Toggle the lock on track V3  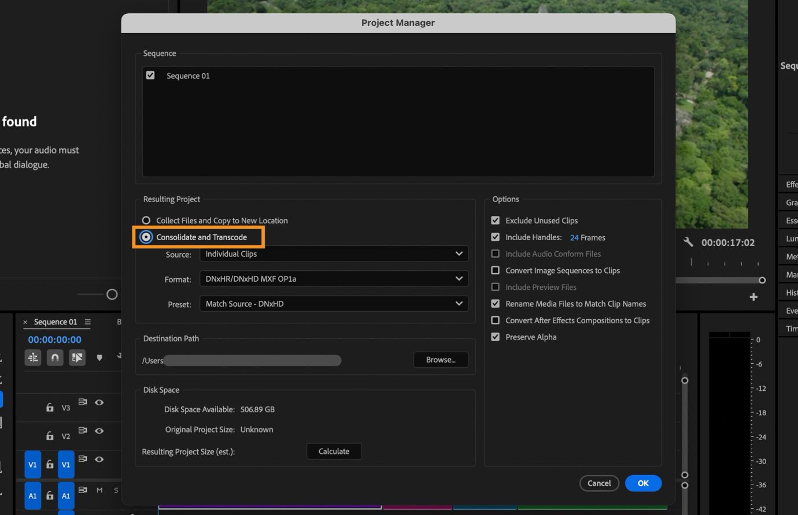(x=50, y=407)
